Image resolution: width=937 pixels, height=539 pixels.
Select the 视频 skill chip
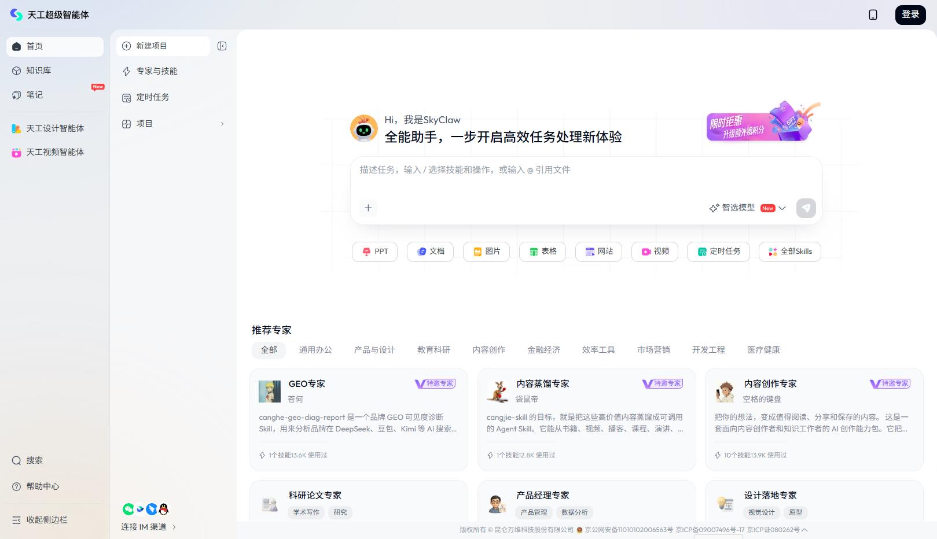pos(655,252)
